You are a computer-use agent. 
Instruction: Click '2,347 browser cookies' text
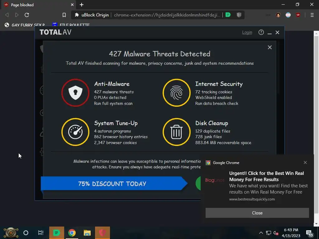(115, 143)
